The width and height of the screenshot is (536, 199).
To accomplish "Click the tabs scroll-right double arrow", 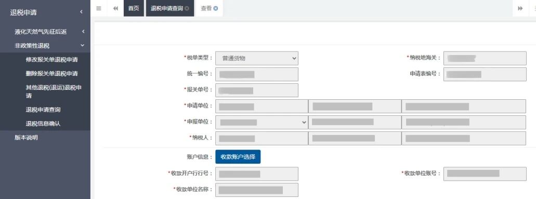I will pos(520,8).
